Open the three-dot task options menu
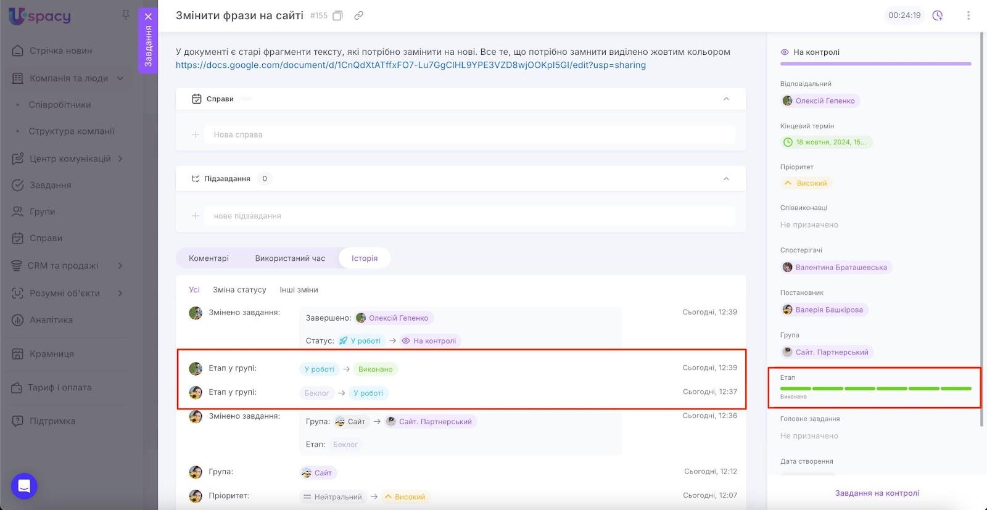 point(968,15)
